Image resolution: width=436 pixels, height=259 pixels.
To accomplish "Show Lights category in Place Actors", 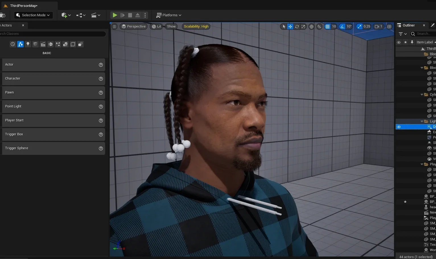I will [x=28, y=44].
